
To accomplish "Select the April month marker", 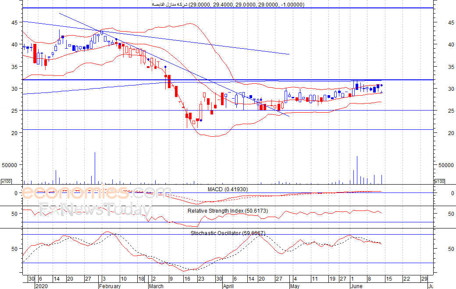I will click(228, 286).
